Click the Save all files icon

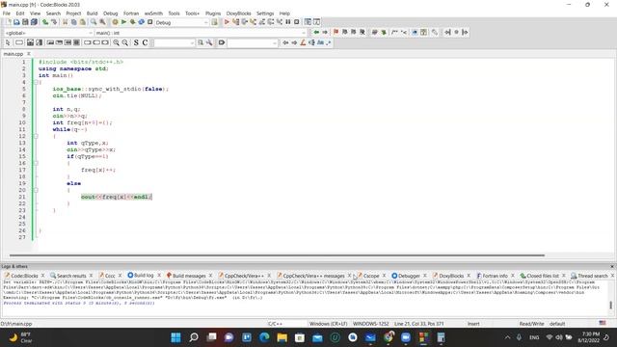(35, 22)
